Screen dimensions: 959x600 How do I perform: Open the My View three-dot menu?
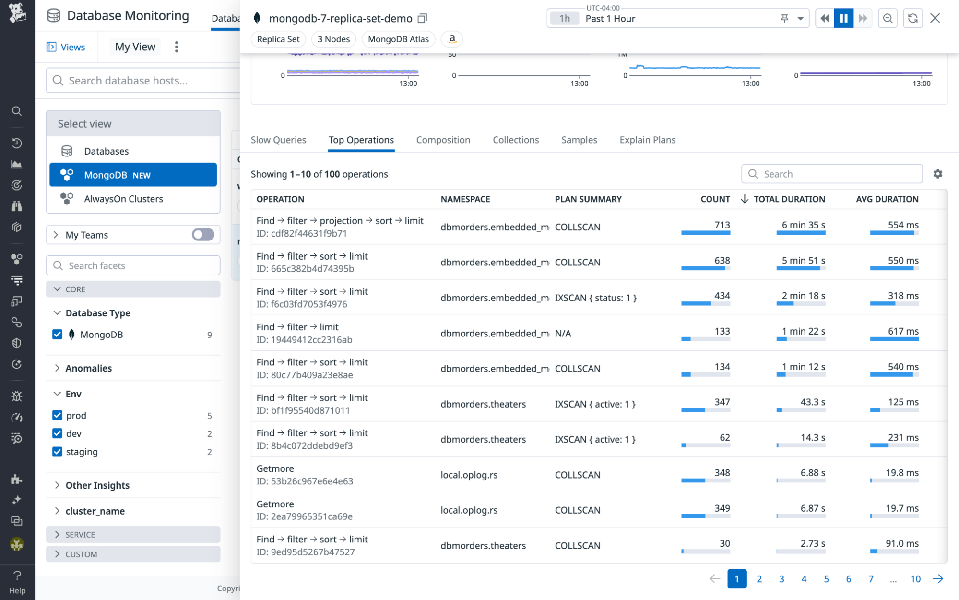[x=176, y=47]
